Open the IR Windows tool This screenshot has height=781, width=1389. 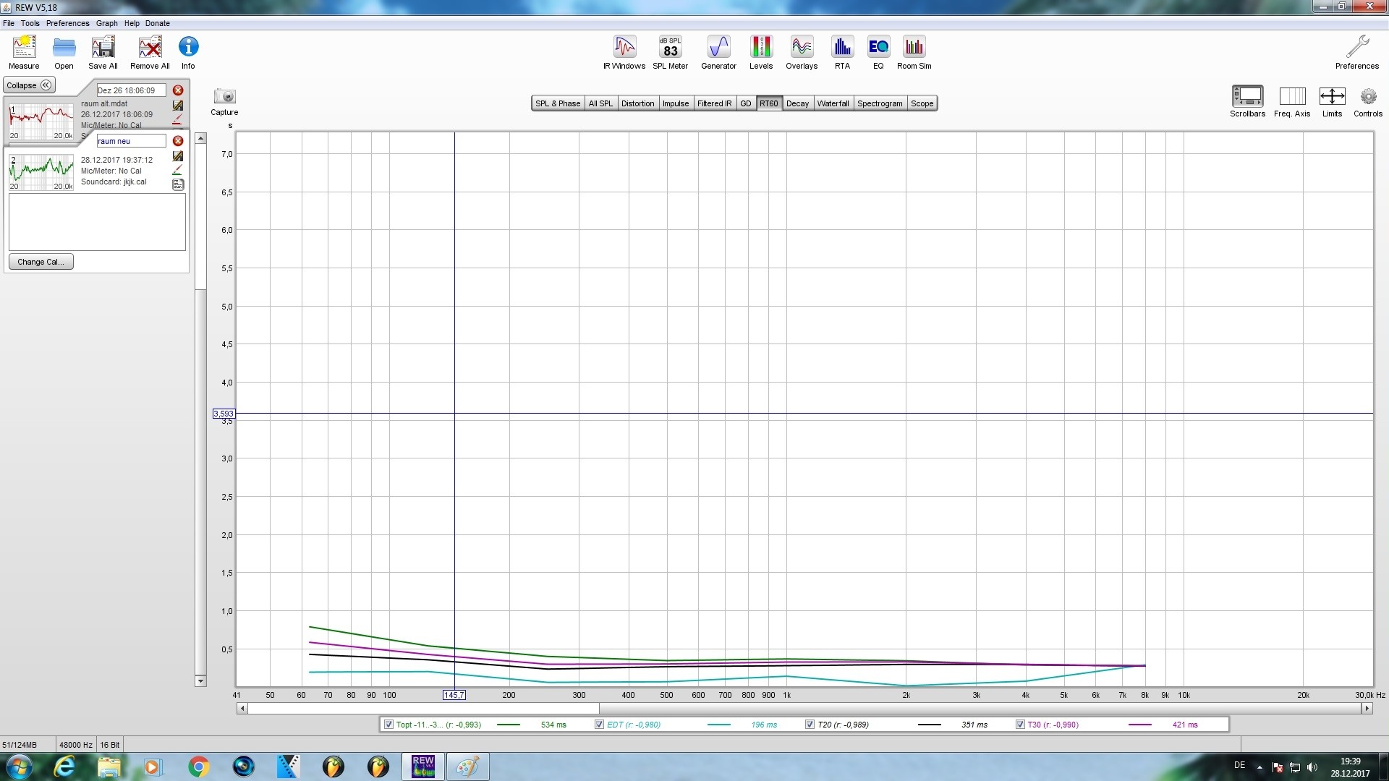(x=624, y=53)
